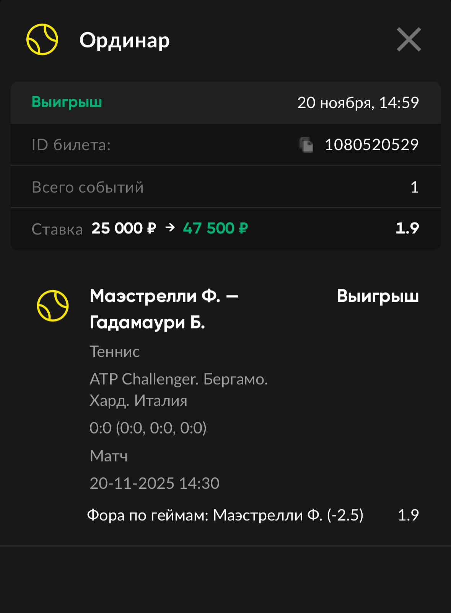Click the 25 000 ₽ stake amount
Image resolution: width=451 pixels, height=613 pixels.
tap(124, 228)
